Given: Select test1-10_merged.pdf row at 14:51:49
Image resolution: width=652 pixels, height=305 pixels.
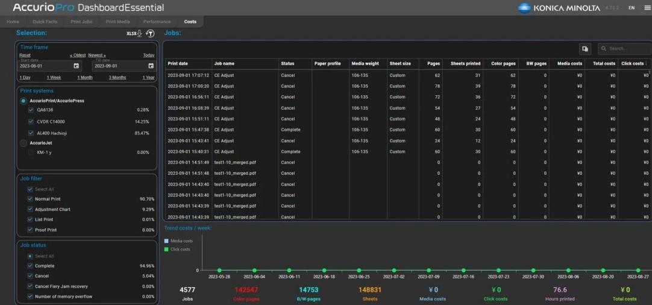Looking at the screenshot, I should click(407, 162).
